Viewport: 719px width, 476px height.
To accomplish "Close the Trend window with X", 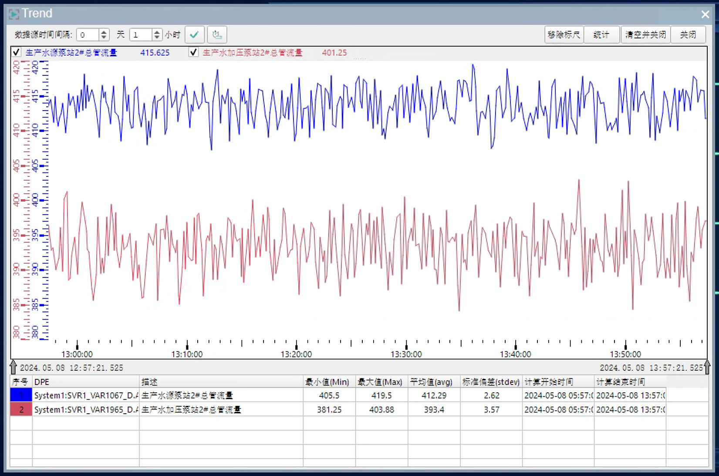I will pos(705,14).
